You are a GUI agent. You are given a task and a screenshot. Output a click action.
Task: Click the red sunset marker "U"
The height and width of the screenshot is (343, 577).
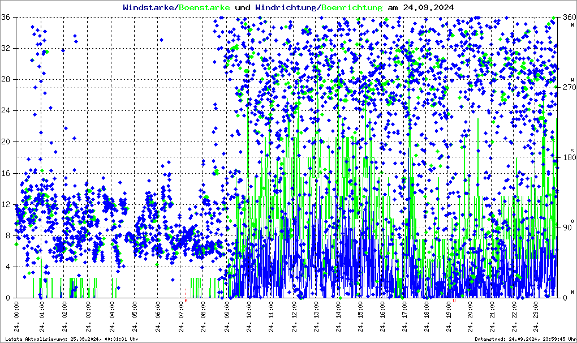(454, 301)
